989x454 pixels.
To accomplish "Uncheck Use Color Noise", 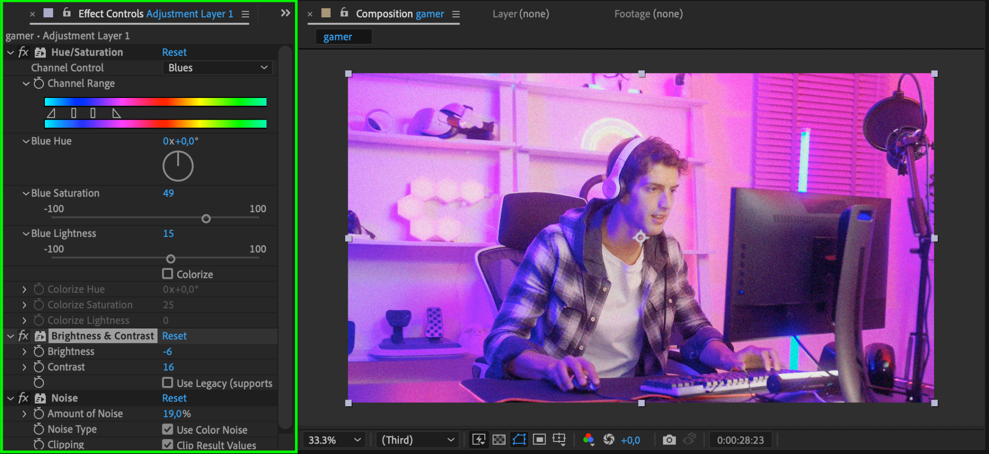I will point(168,429).
